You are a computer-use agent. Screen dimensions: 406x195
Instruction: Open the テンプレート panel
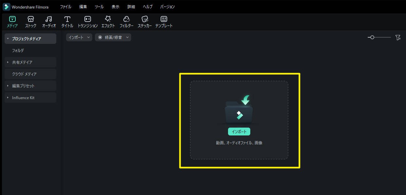[164, 21]
